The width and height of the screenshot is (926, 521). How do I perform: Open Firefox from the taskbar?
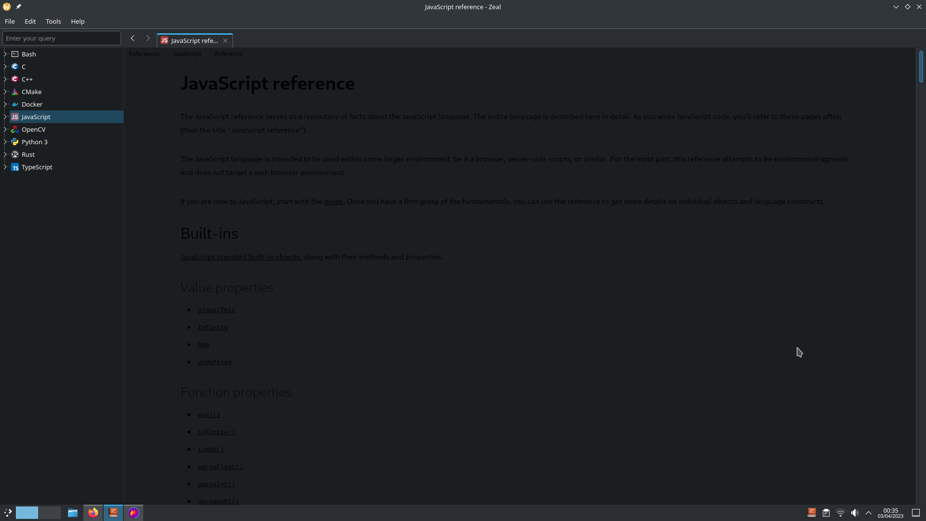93,512
